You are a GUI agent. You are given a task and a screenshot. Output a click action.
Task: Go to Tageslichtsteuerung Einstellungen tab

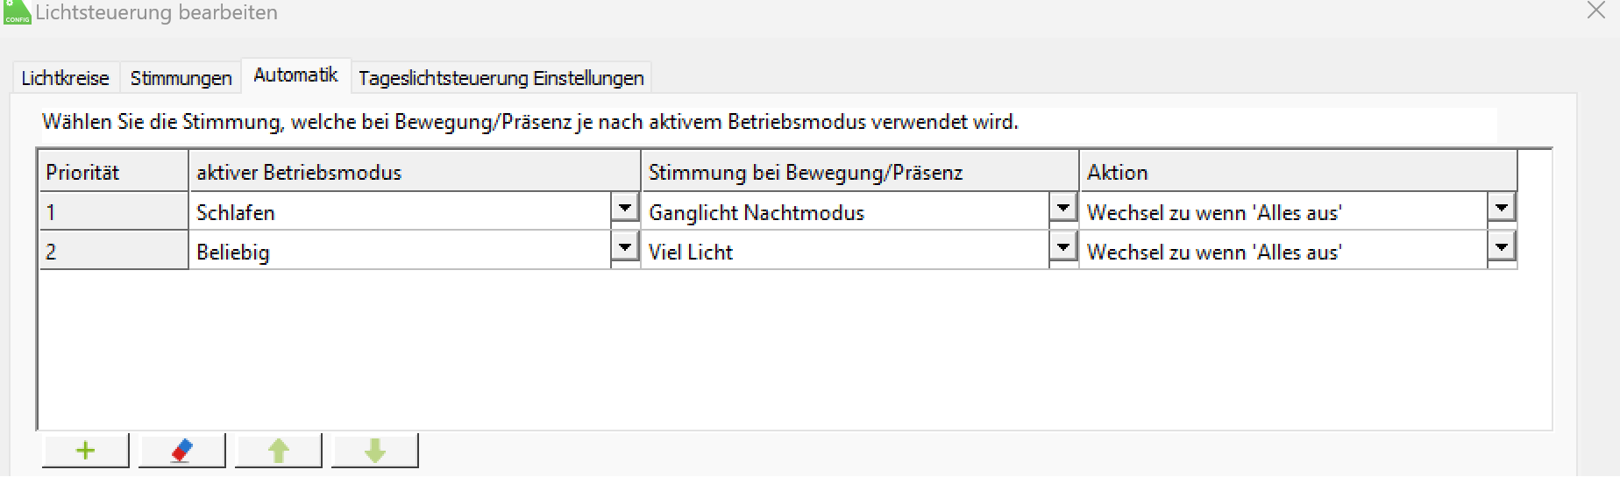501,78
